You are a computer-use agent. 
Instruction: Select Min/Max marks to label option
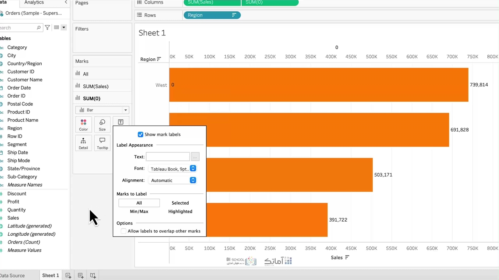click(x=139, y=212)
